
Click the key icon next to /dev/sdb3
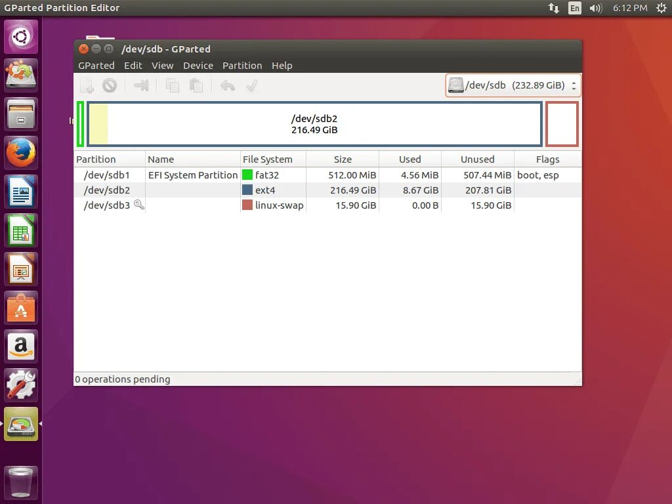[139, 205]
